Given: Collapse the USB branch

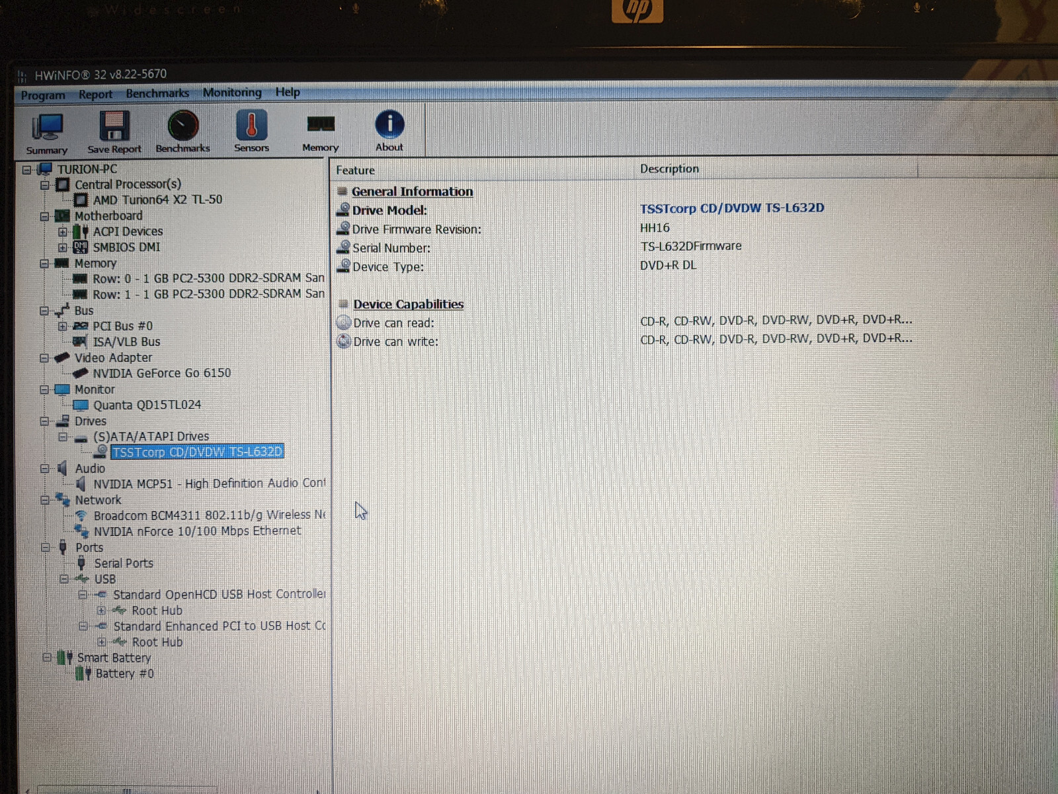Looking at the screenshot, I should [x=64, y=579].
